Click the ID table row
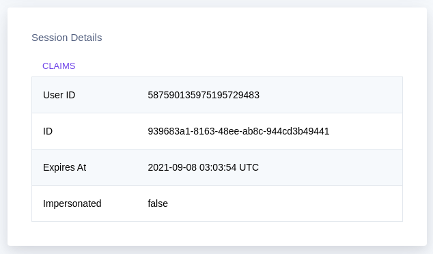 tap(217, 131)
